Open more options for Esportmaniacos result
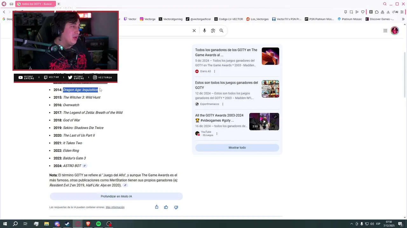Screen dimensions: 407x228 [223, 104]
